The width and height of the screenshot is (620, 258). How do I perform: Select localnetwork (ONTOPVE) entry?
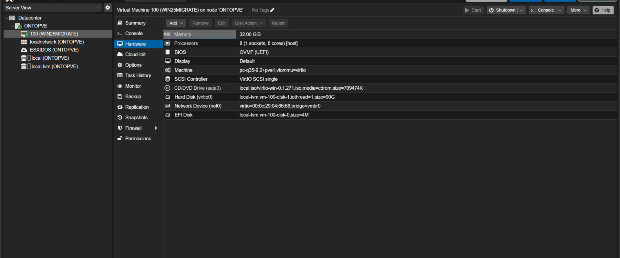point(57,42)
